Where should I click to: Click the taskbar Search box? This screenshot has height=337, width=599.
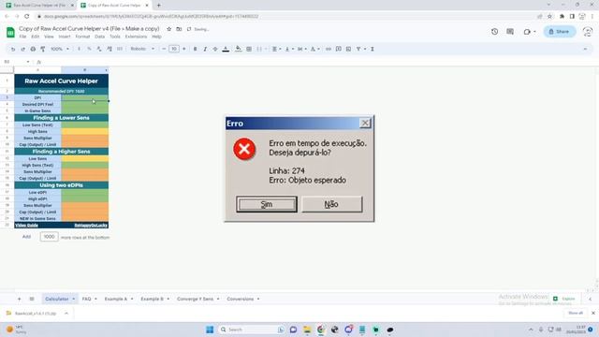click(252, 330)
